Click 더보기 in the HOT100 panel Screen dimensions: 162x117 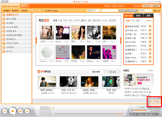(x=149, y=21)
